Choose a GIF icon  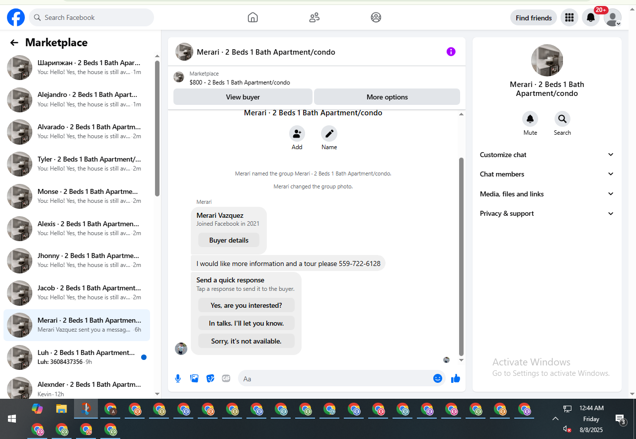(x=226, y=378)
